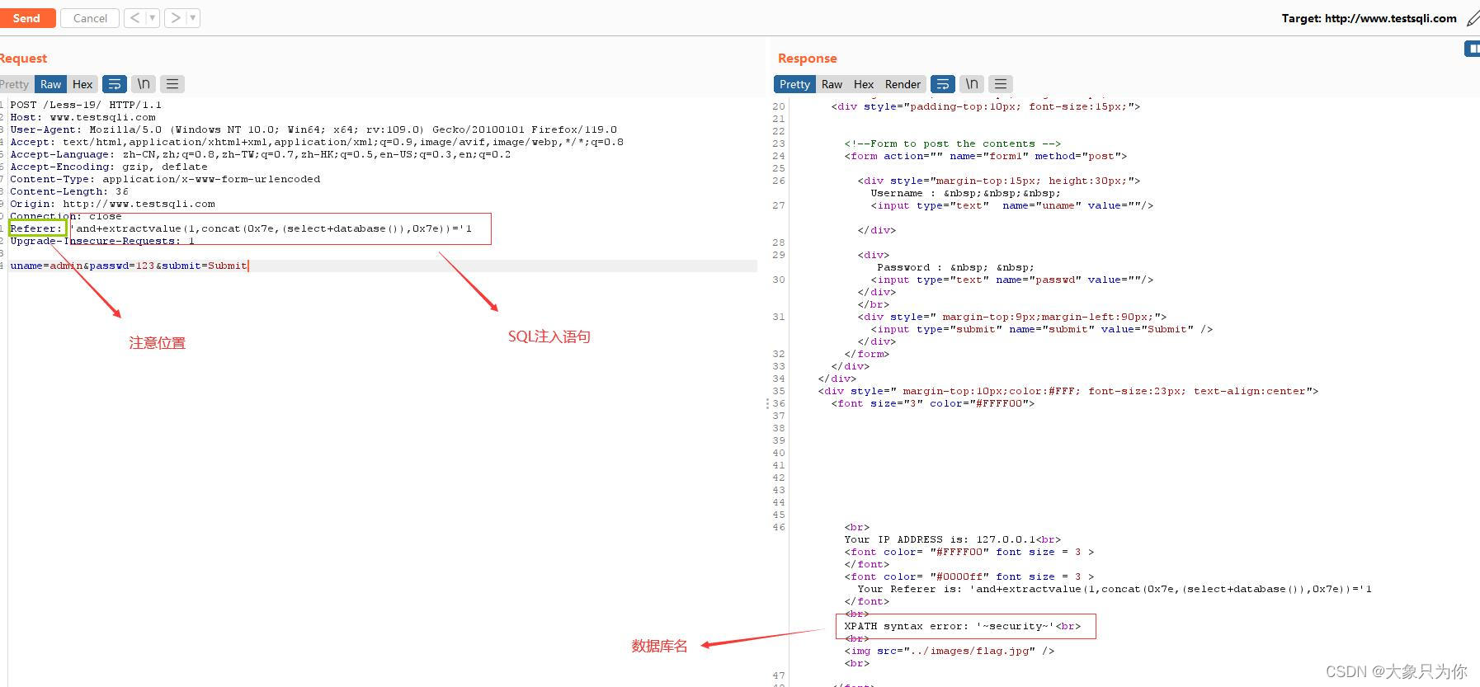Switch Response panel to Hex tab
Screen dimensions: 1480x687
(x=864, y=84)
